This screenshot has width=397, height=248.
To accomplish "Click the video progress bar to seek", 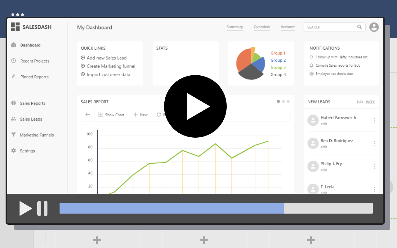I will point(216,208).
